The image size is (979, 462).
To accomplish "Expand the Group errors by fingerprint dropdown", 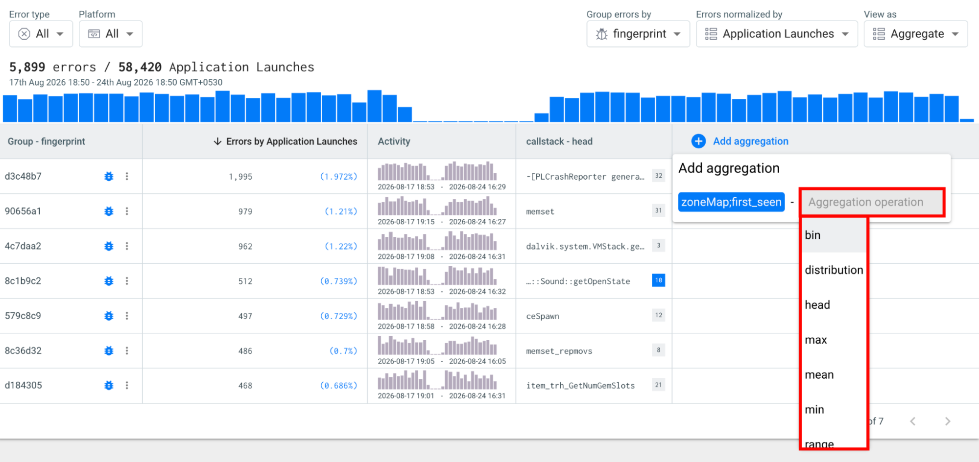I will tap(638, 34).
